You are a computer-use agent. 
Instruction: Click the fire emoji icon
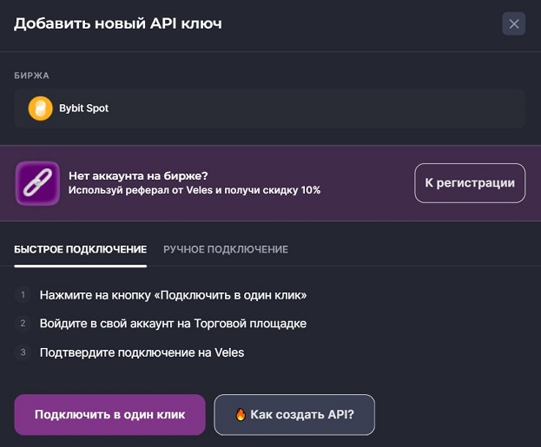tap(241, 415)
